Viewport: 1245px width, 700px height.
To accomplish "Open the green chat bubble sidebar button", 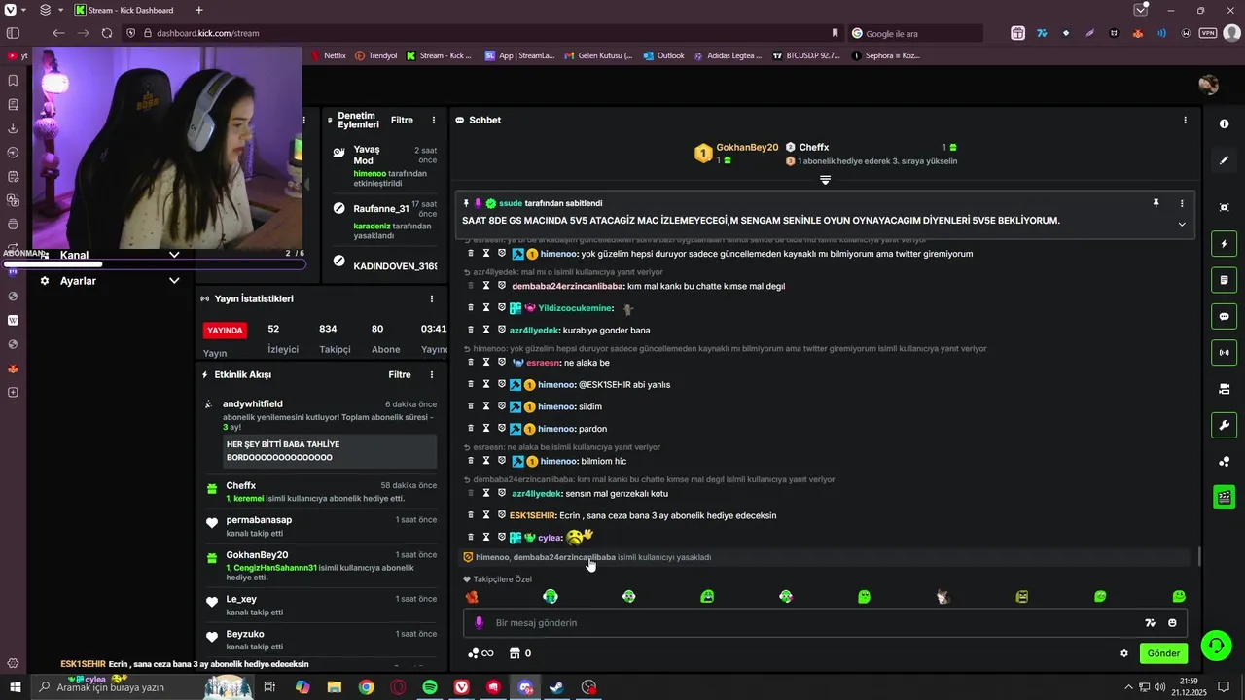I will pyautogui.click(x=1224, y=316).
